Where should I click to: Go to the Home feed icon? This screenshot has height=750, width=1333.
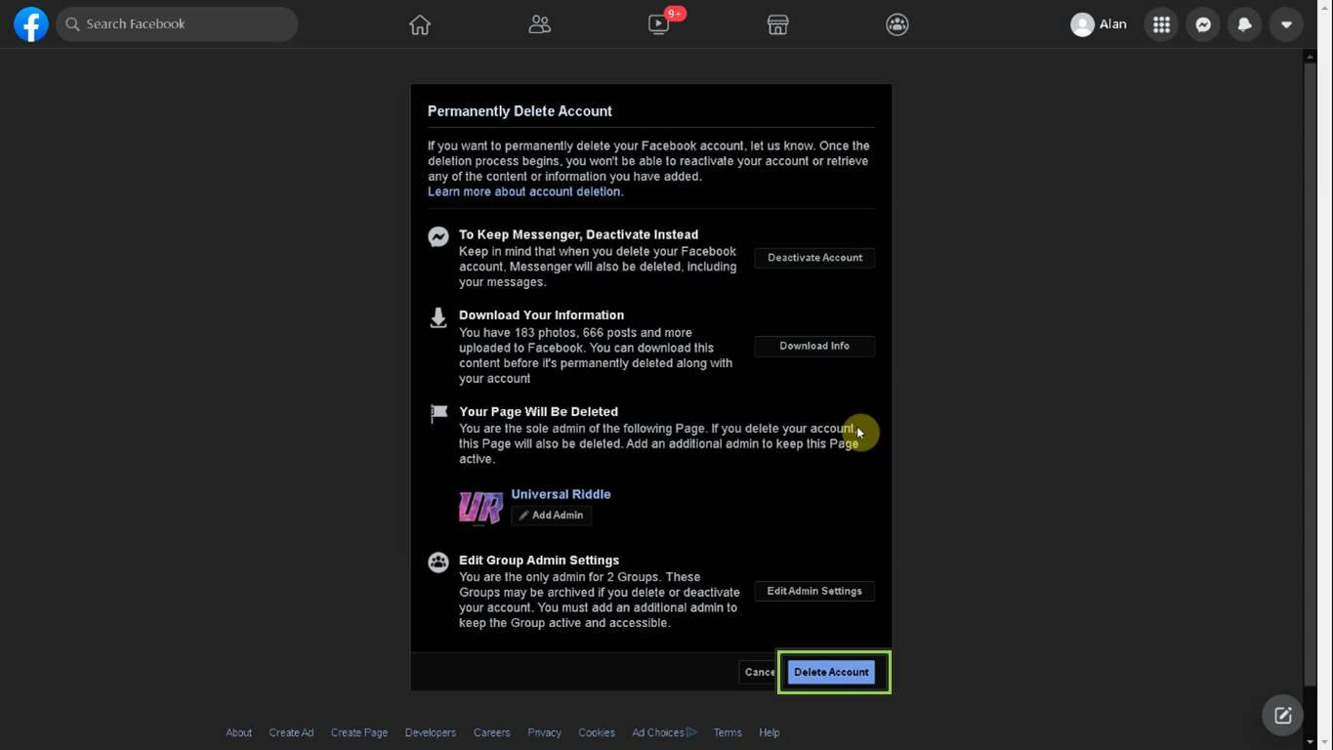pyautogui.click(x=420, y=24)
